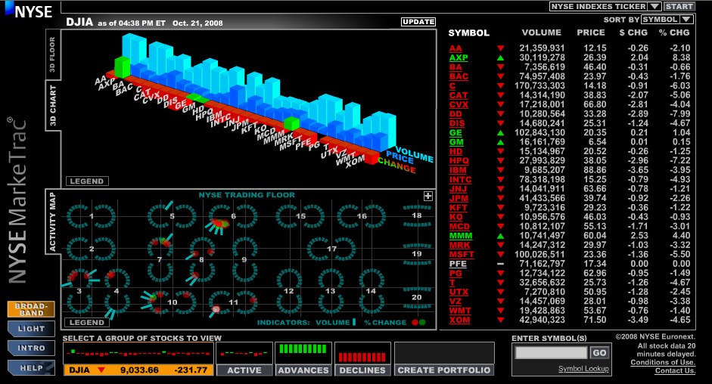Click trading post 6 on the floor map
This screenshot has height=384, width=712.
pos(233,216)
